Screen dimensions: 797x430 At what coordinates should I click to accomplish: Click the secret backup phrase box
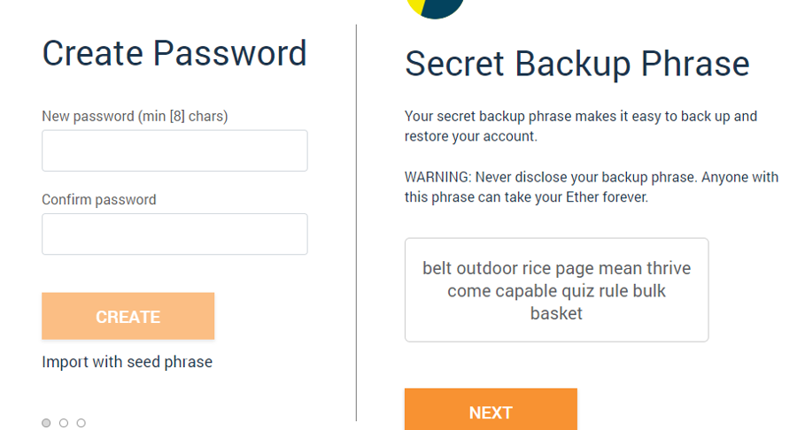coord(556,289)
